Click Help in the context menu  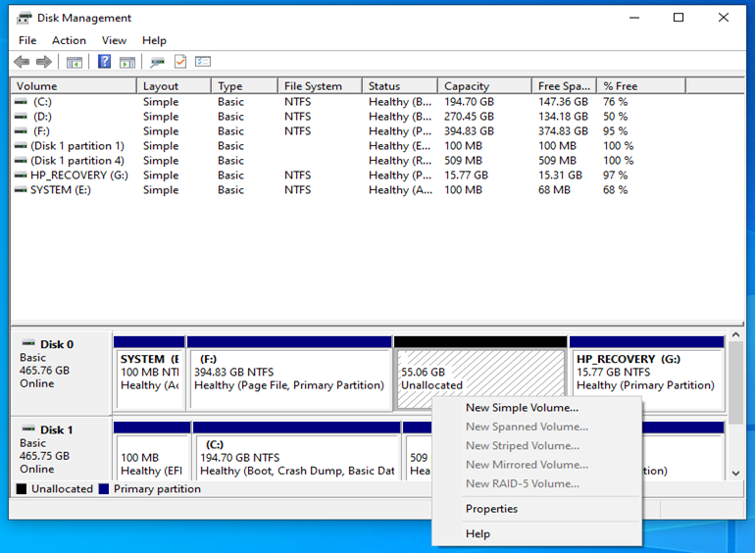pyautogui.click(x=478, y=533)
